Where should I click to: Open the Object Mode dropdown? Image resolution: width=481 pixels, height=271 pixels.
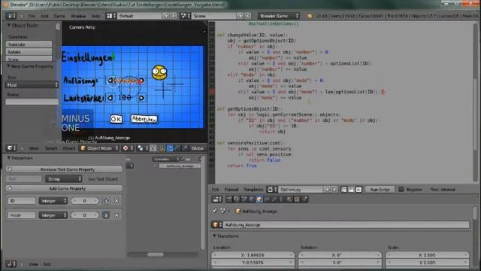99,148
